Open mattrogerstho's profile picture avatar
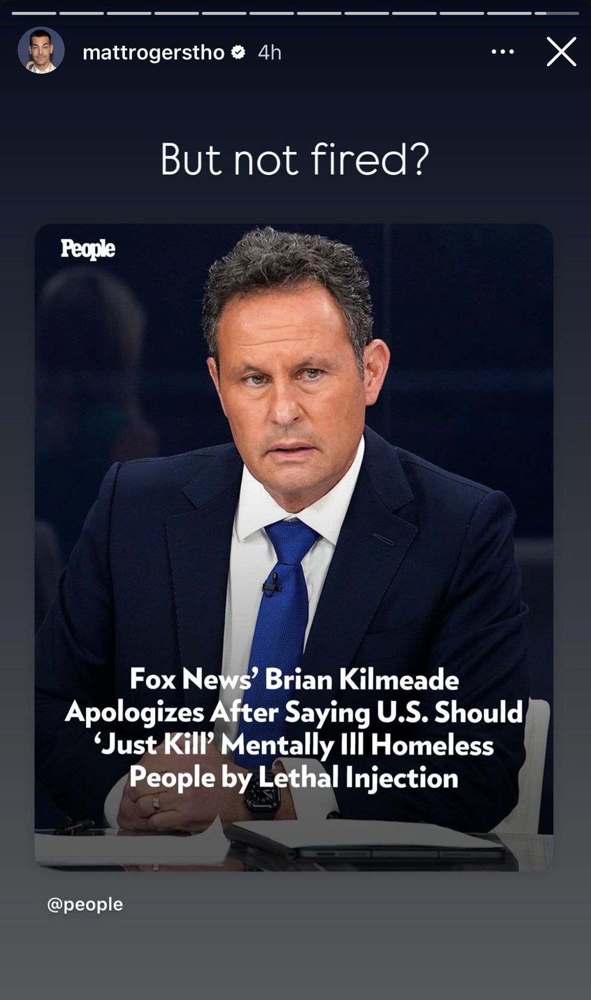This screenshot has height=1000, width=591. (x=41, y=51)
